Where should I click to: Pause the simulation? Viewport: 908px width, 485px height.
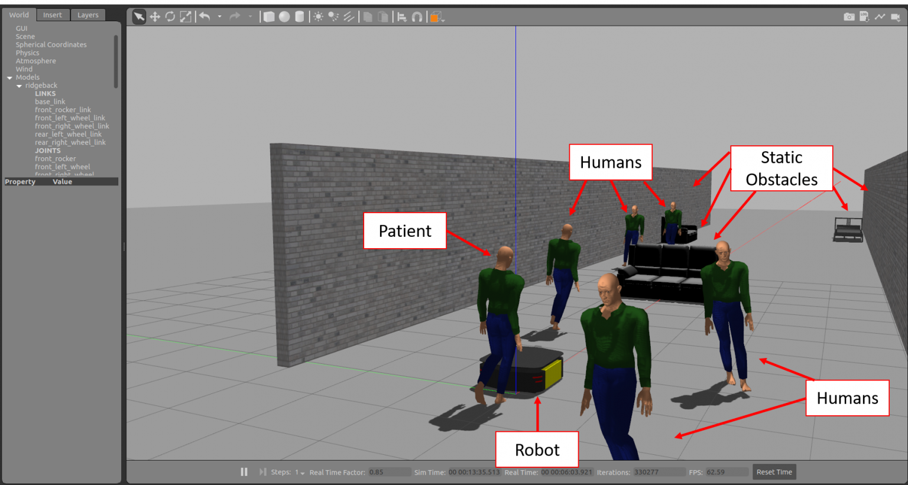click(x=244, y=472)
